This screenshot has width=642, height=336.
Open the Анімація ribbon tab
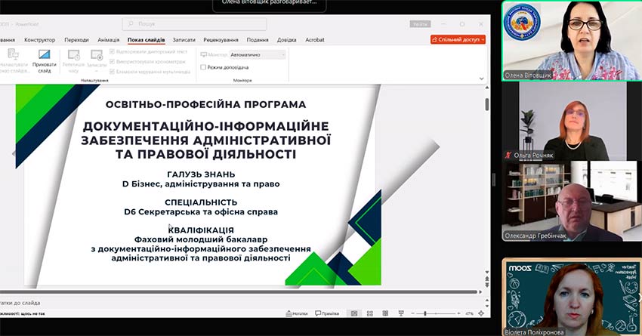coord(108,39)
